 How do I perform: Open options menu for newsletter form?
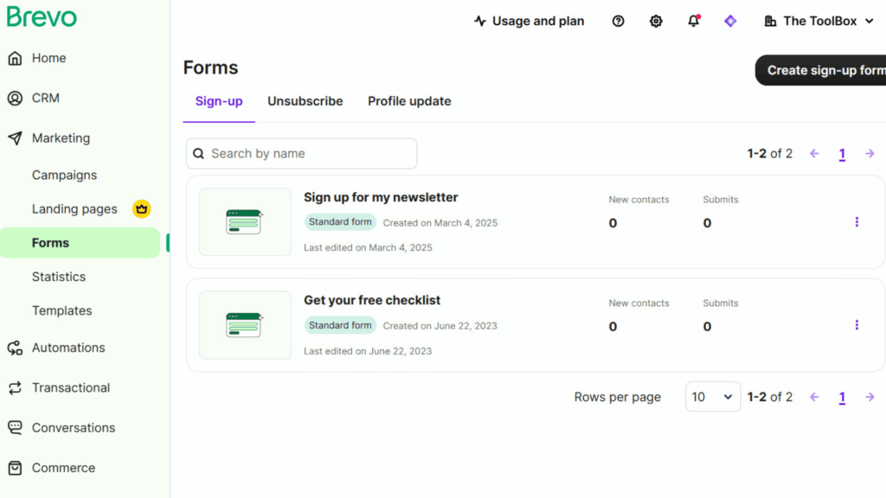(x=857, y=222)
